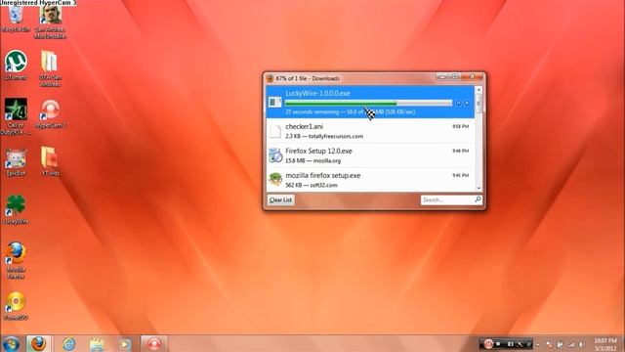Viewport: 625px width, 352px height.
Task: Select the Mozilla Firefox desktop shortcut
Action: (x=16, y=260)
